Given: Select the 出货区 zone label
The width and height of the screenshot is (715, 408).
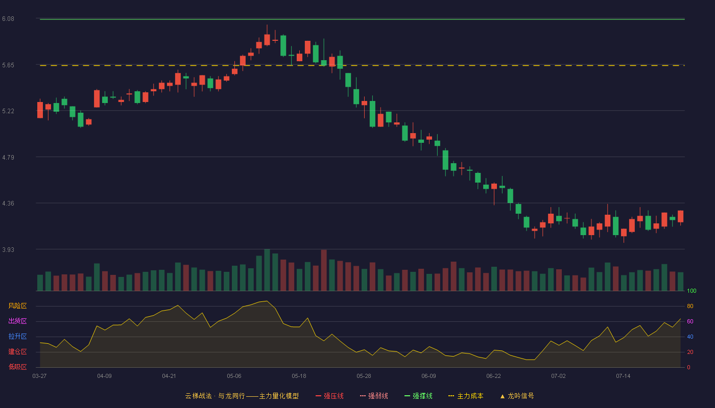Looking at the screenshot, I should tap(17, 321).
